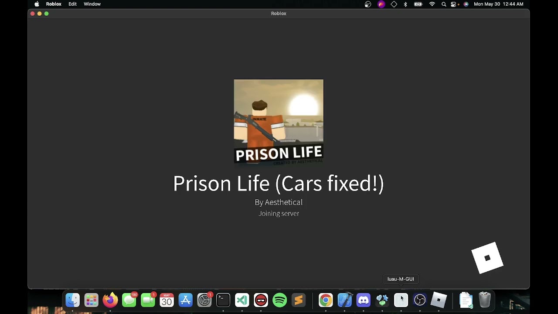Launch Firefox from the Dock
Viewport: 558px width, 314px height.
point(110,300)
